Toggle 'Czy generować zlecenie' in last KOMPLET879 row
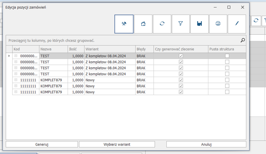Screen dimensions: 266x154 pyautogui.click(x=181, y=92)
